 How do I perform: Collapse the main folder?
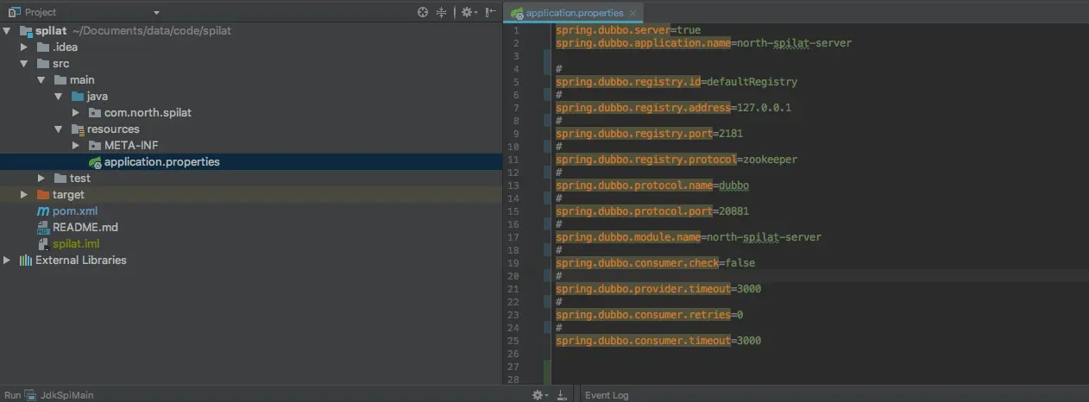pyautogui.click(x=41, y=79)
